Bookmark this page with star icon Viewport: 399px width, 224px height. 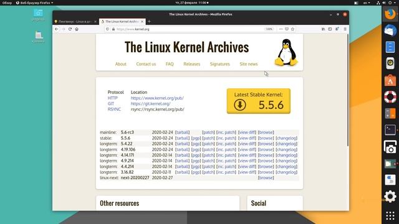[292, 29]
